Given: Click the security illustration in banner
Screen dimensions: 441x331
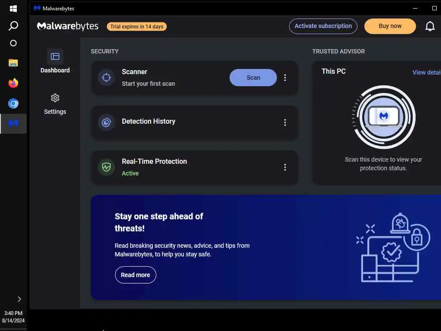Looking at the screenshot, I should coord(393,248).
